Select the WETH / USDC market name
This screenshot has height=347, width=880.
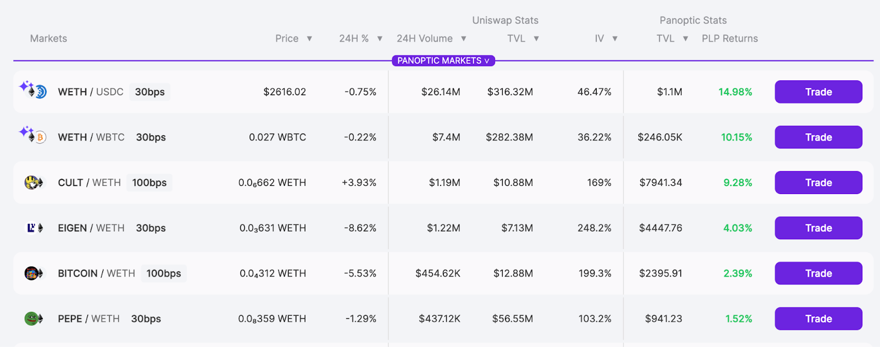coord(91,92)
